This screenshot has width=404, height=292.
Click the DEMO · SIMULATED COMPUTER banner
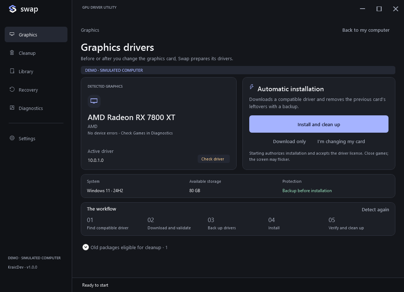coord(238,70)
